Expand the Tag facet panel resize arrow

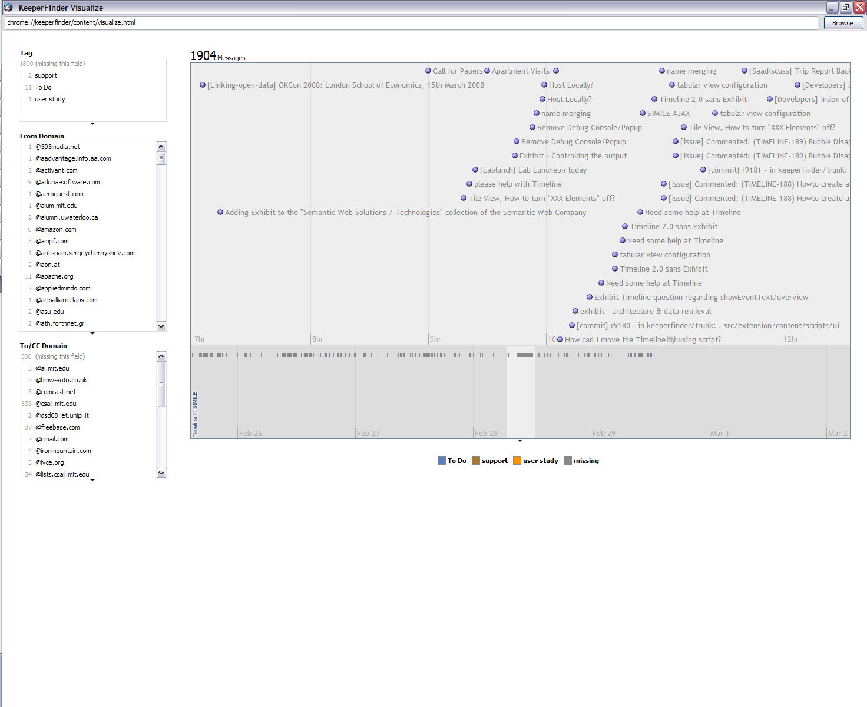pyautogui.click(x=92, y=124)
